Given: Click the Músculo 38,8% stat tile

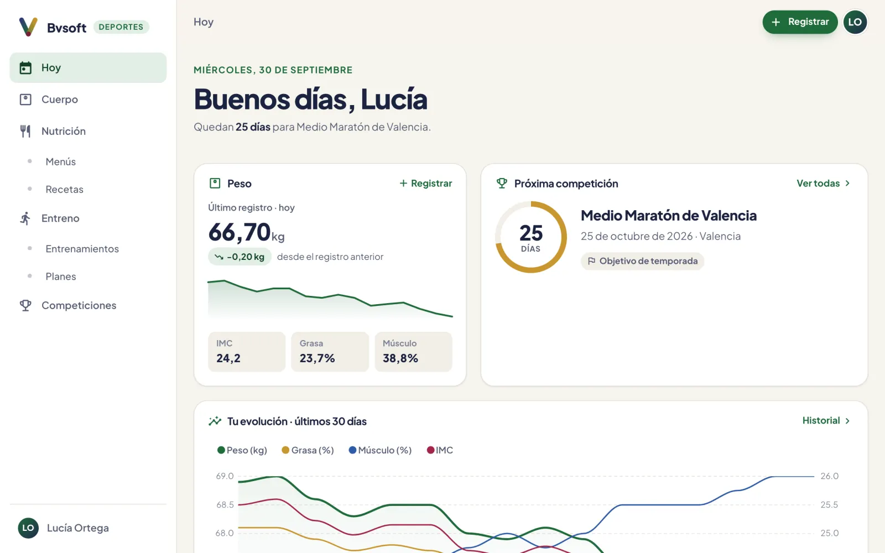Looking at the screenshot, I should (414, 352).
